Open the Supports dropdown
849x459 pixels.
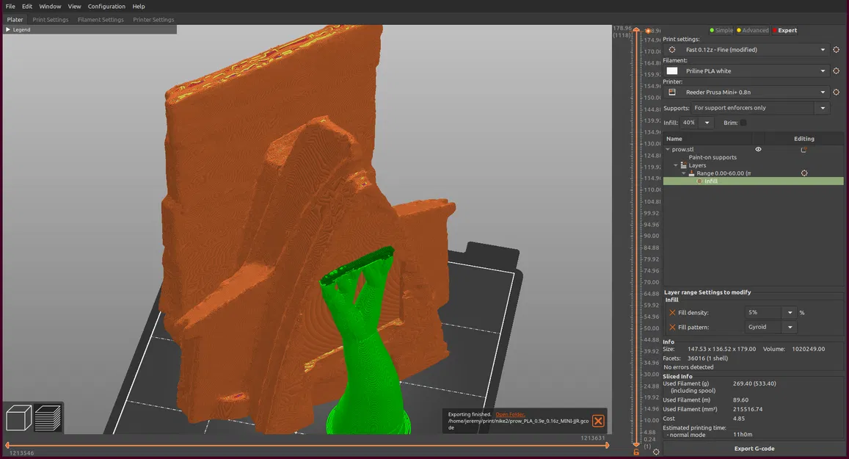(823, 108)
